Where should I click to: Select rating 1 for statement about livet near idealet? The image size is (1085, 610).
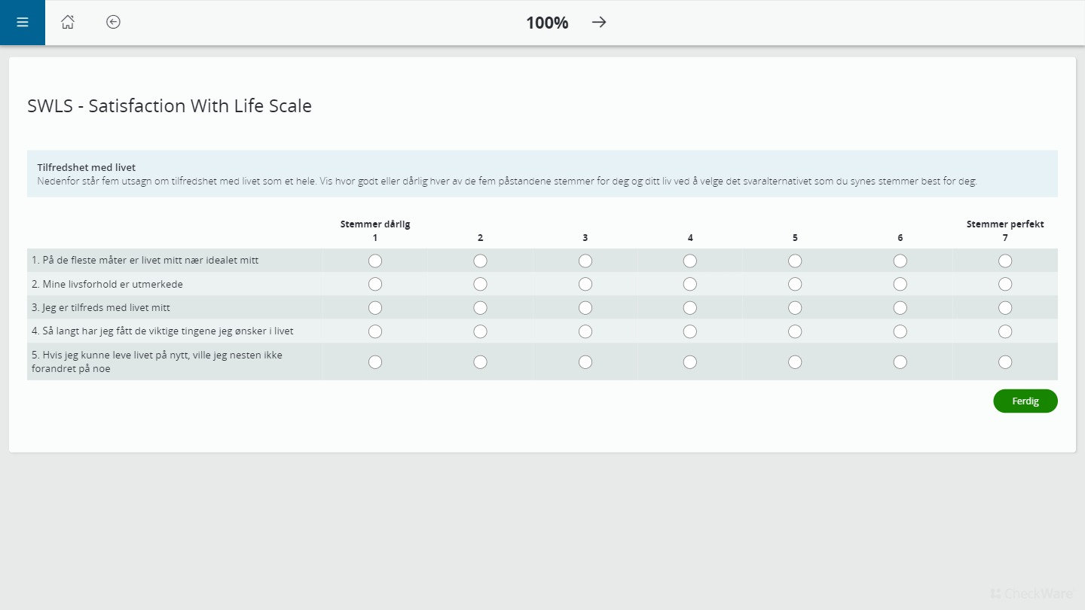tap(374, 261)
